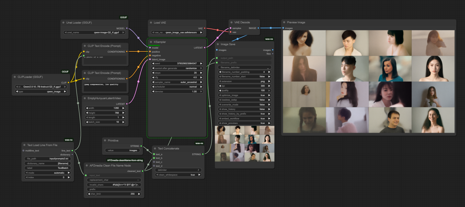Collapse the Preview Image node

click(284, 22)
